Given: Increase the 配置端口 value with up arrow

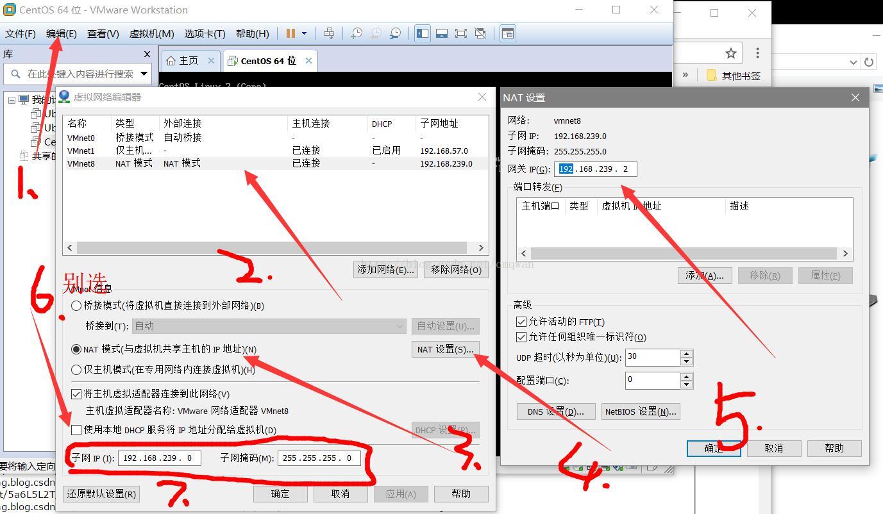Looking at the screenshot, I should 687,376.
